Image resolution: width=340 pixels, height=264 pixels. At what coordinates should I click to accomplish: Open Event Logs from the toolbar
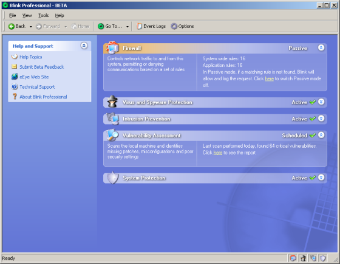[151, 26]
